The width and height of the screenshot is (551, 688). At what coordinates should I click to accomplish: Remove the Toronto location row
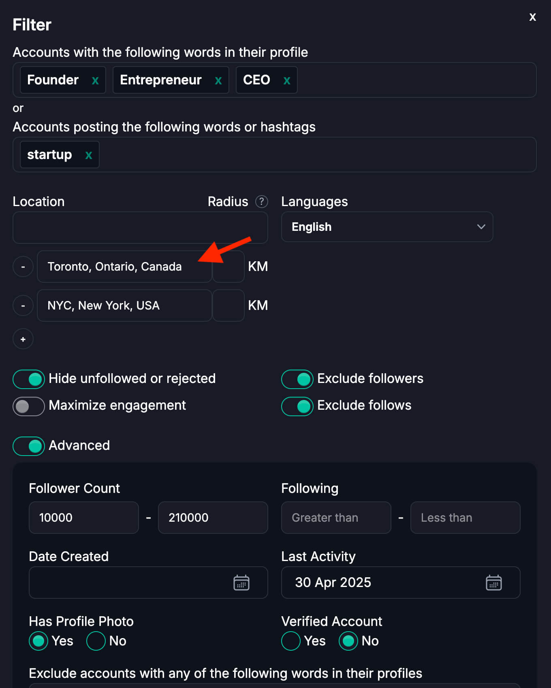click(23, 267)
